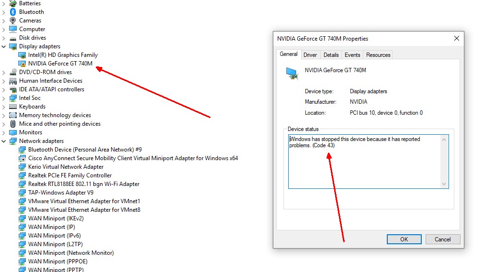
Task: Collapse the Network adapters category
Action: click(4, 141)
